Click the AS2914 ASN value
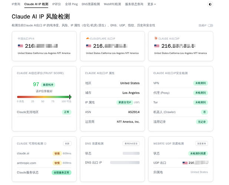 [x=134, y=112]
